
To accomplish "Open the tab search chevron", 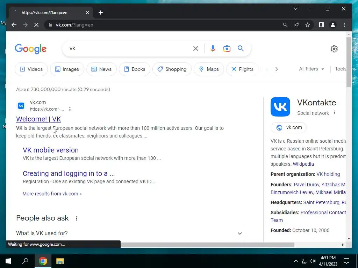I will point(295,9).
